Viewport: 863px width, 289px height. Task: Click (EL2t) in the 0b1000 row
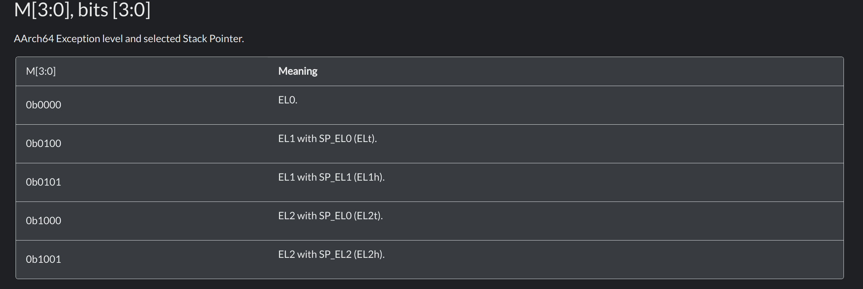pyautogui.click(x=368, y=216)
